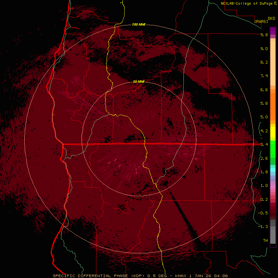Click the DKD legend unit label
Viewport: 278px width, 278px height.
pyautogui.click(x=271, y=19)
